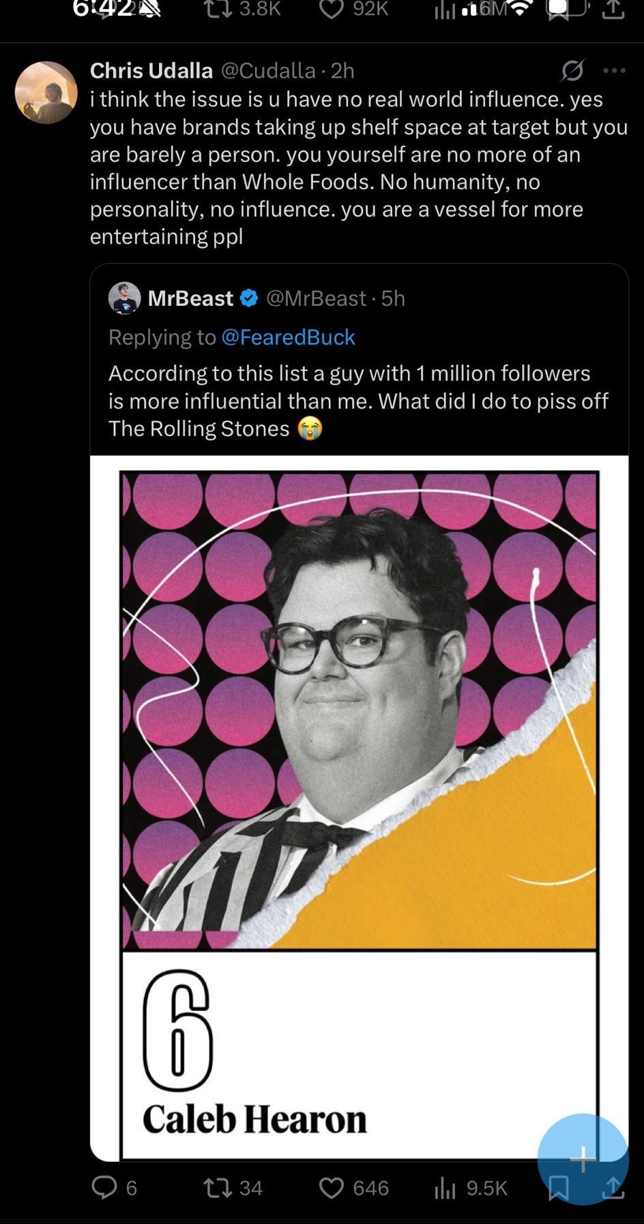644x1224 pixels.
Task: Tap the Chris Udalla display name
Action: pos(151,70)
